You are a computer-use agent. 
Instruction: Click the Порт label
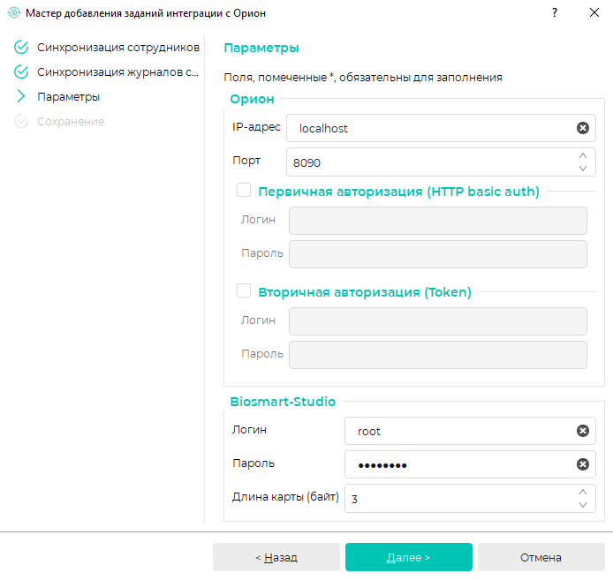[x=246, y=161]
